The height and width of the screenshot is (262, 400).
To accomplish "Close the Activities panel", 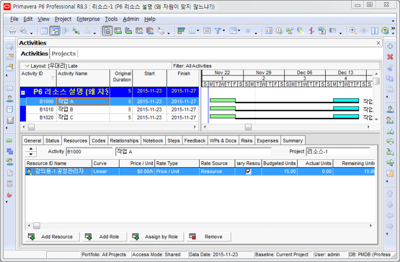I will tap(378, 43).
